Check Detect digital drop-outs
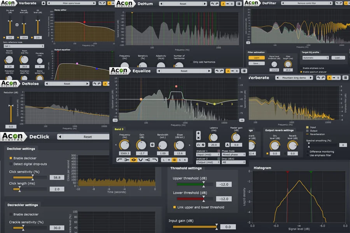The width and height of the screenshot is (350, 233). pos(10,164)
